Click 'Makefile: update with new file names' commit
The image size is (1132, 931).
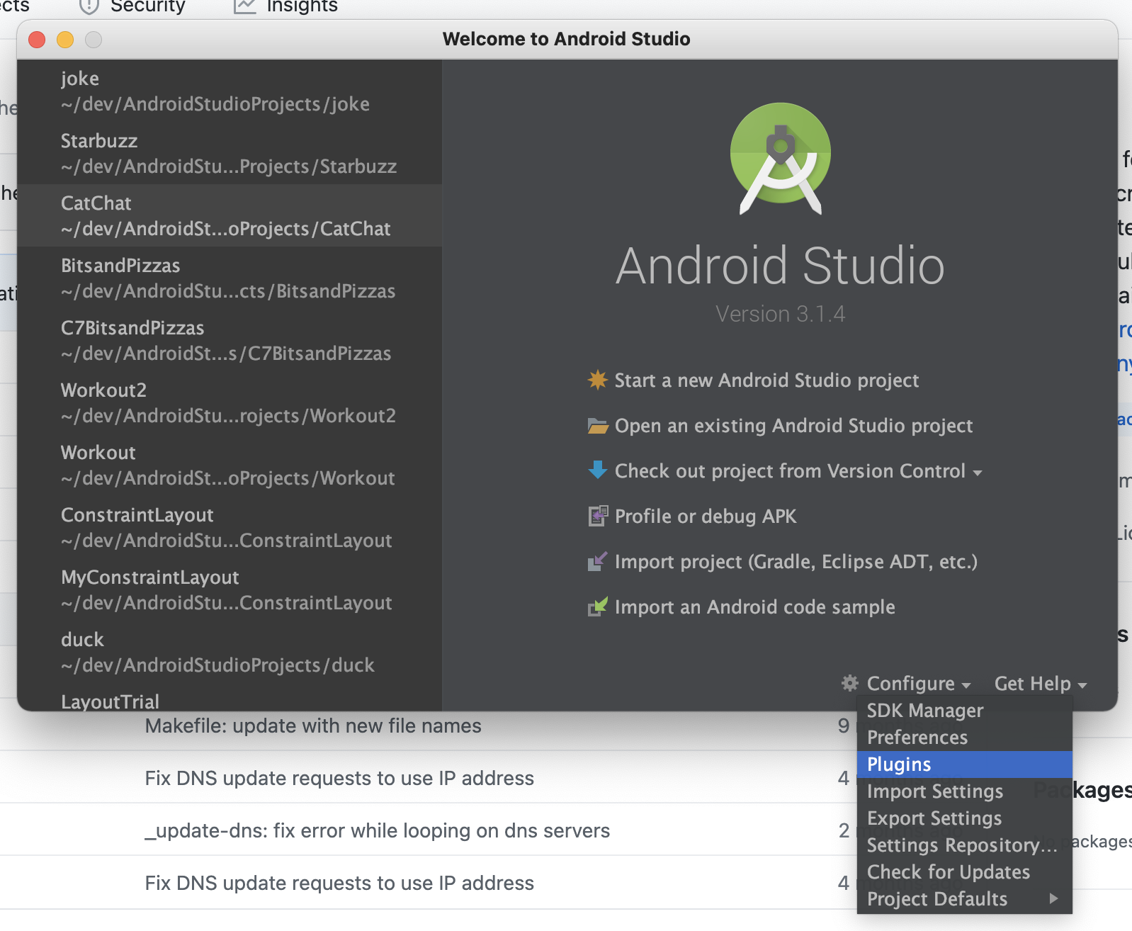313,726
